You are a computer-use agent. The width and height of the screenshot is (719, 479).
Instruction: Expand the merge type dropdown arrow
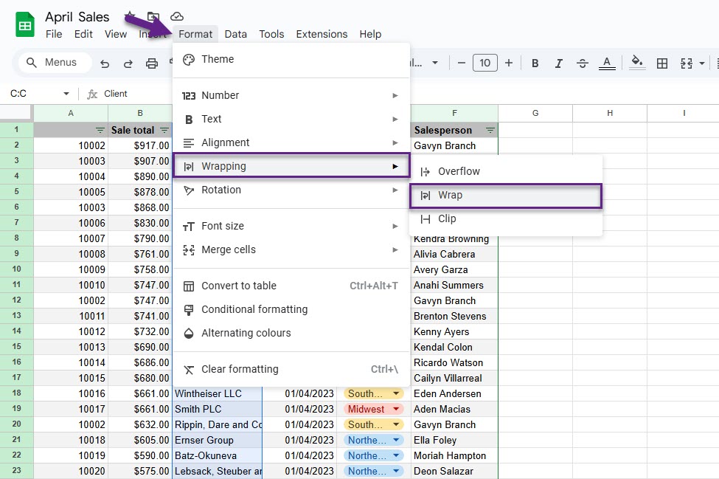tap(702, 63)
